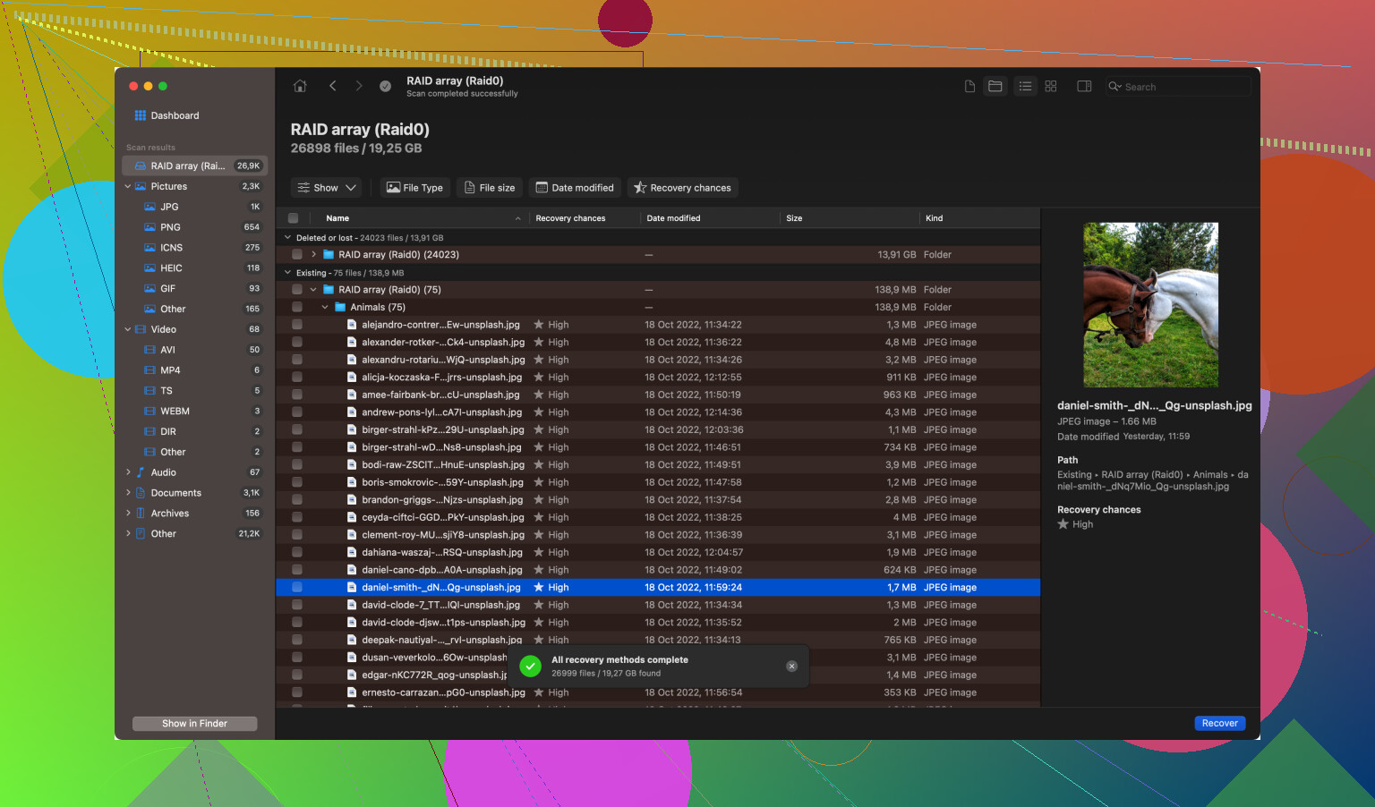Image resolution: width=1375 pixels, height=807 pixels.
Task: Navigate back with the left arrow
Action: click(x=332, y=86)
